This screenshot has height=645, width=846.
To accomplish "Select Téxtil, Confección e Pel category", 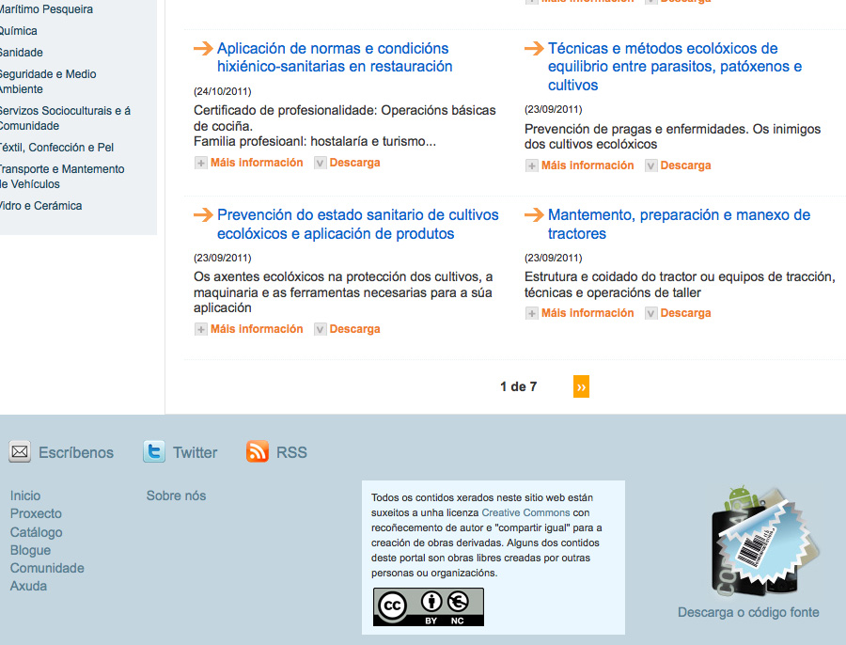I will coord(56,148).
